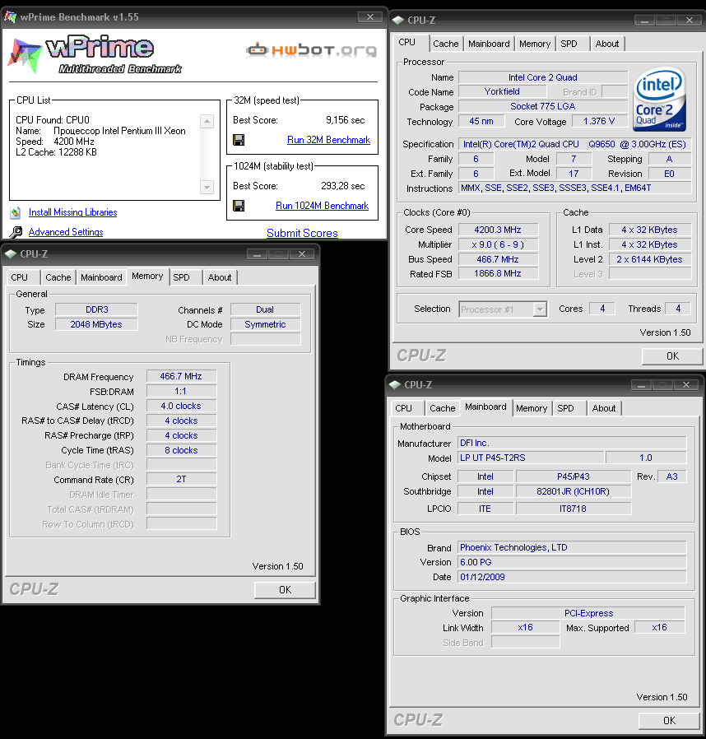The width and height of the screenshot is (706, 739).
Task: Close the wPrime Benchmark window
Action: [x=370, y=17]
